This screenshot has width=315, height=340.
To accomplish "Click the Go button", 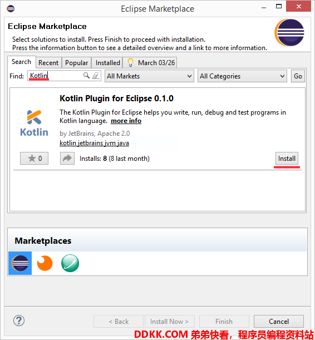I will tap(298, 76).
